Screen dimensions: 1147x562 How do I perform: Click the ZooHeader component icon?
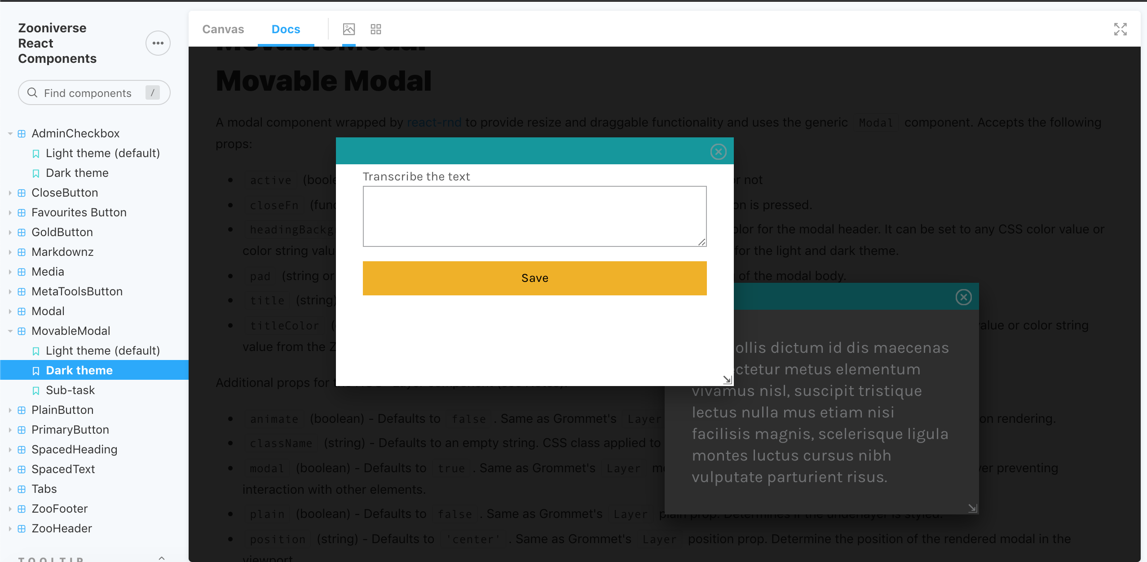coord(21,528)
